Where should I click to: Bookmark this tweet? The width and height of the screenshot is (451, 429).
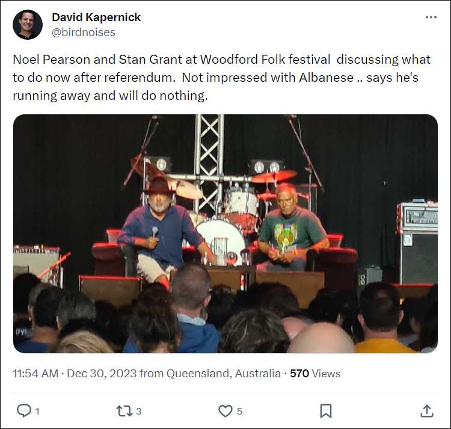pos(326,411)
